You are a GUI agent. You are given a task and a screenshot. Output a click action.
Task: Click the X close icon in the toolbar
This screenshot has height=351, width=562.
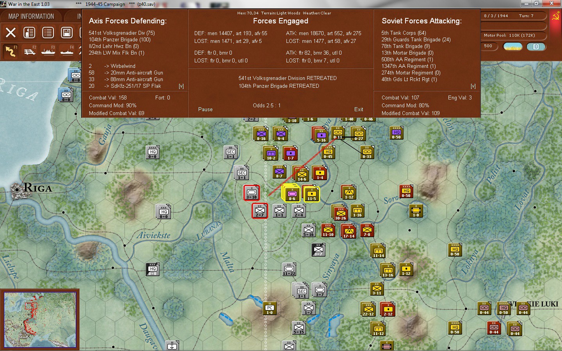click(x=11, y=32)
